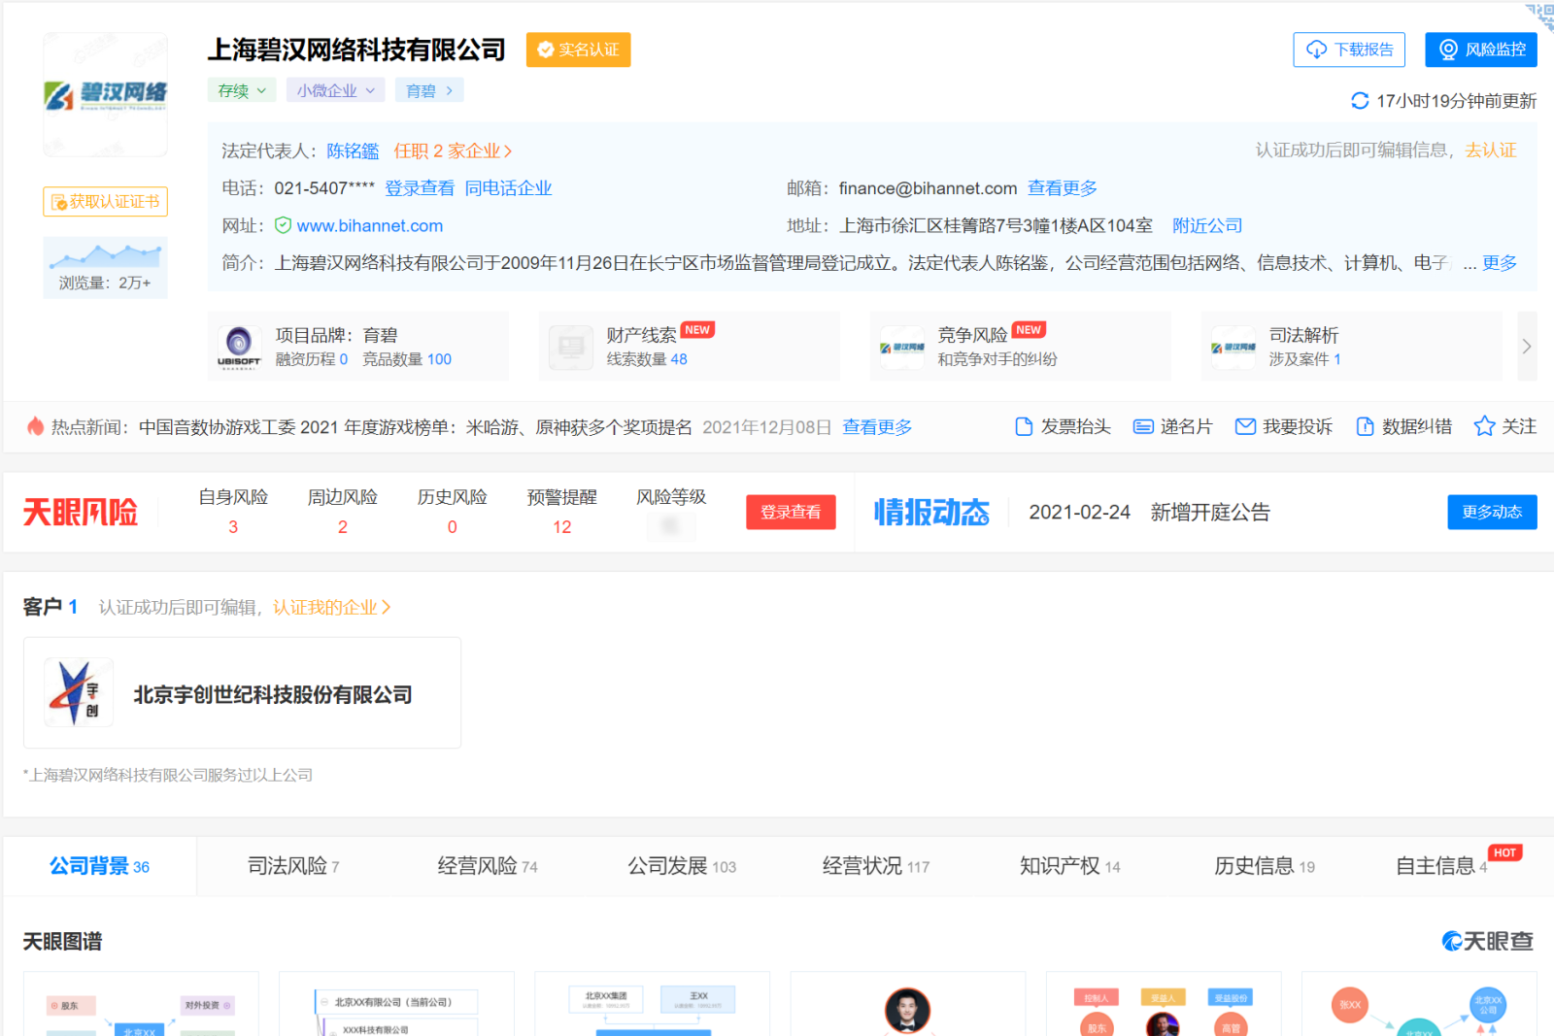Click the refresh update icon
Viewport: 1554px width, 1036px height.
click(x=1360, y=101)
